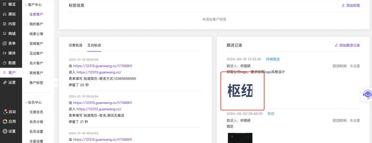Screen dimensions: 372x143
Task: Go to 互动客户 list
Action: [x=36, y=53]
